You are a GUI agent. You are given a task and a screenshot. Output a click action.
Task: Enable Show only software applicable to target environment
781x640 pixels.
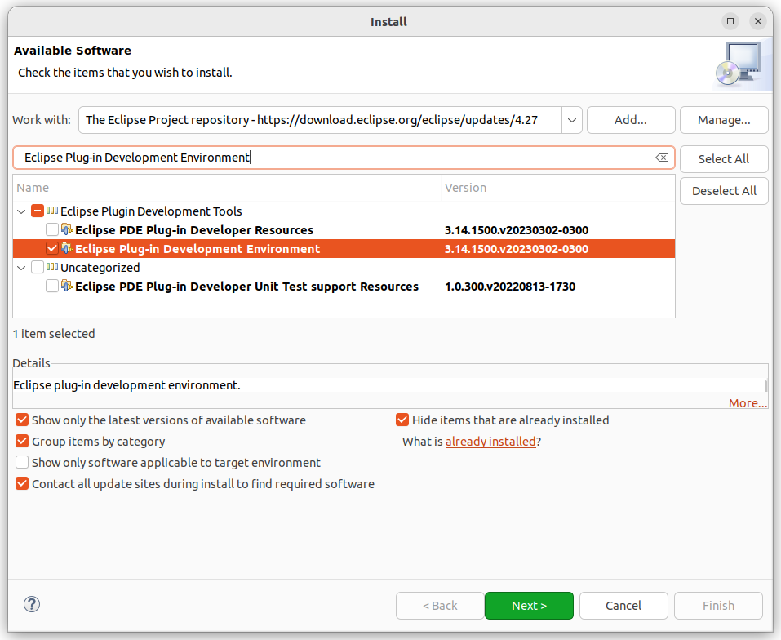coord(22,462)
